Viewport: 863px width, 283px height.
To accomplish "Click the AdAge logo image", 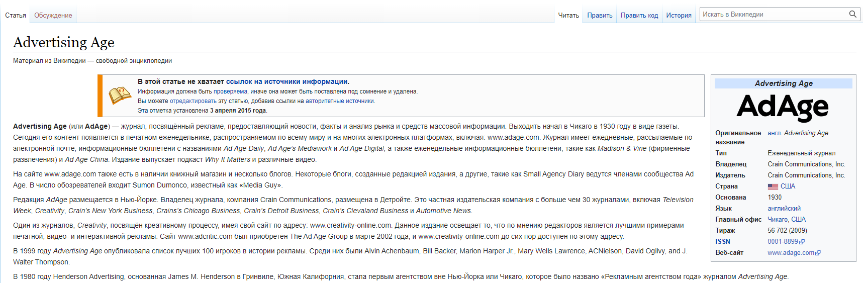I will click(x=783, y=107).
